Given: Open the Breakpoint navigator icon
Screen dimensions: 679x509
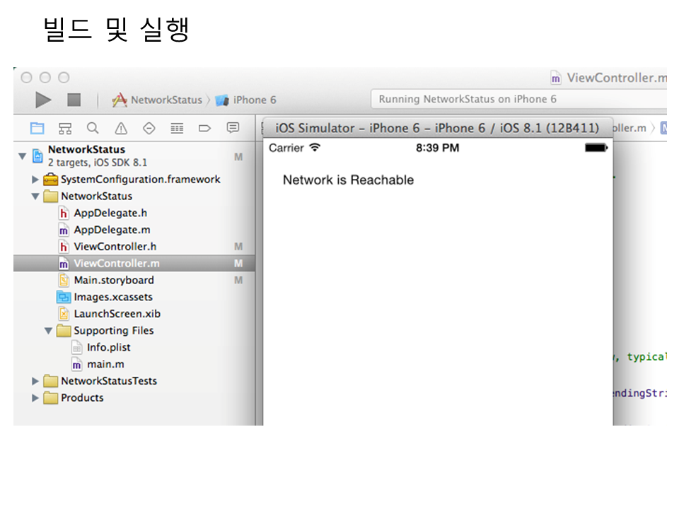Looking at the screenshot, I should [204, 128].
